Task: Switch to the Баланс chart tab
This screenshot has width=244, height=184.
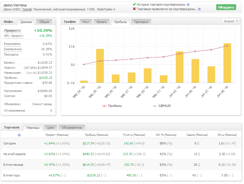Action: (x=102, y=22)
